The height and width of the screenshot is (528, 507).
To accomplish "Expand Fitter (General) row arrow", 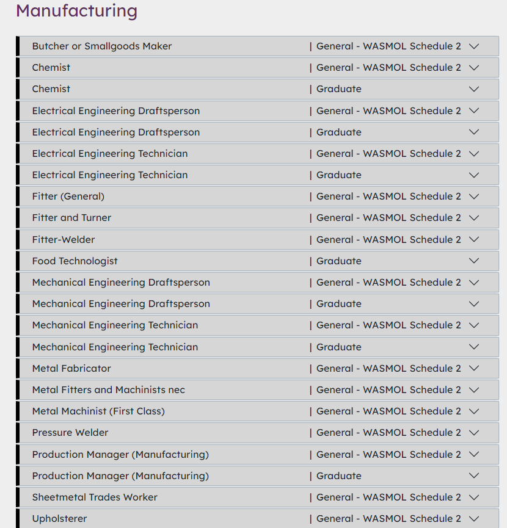I will point(473,197).
